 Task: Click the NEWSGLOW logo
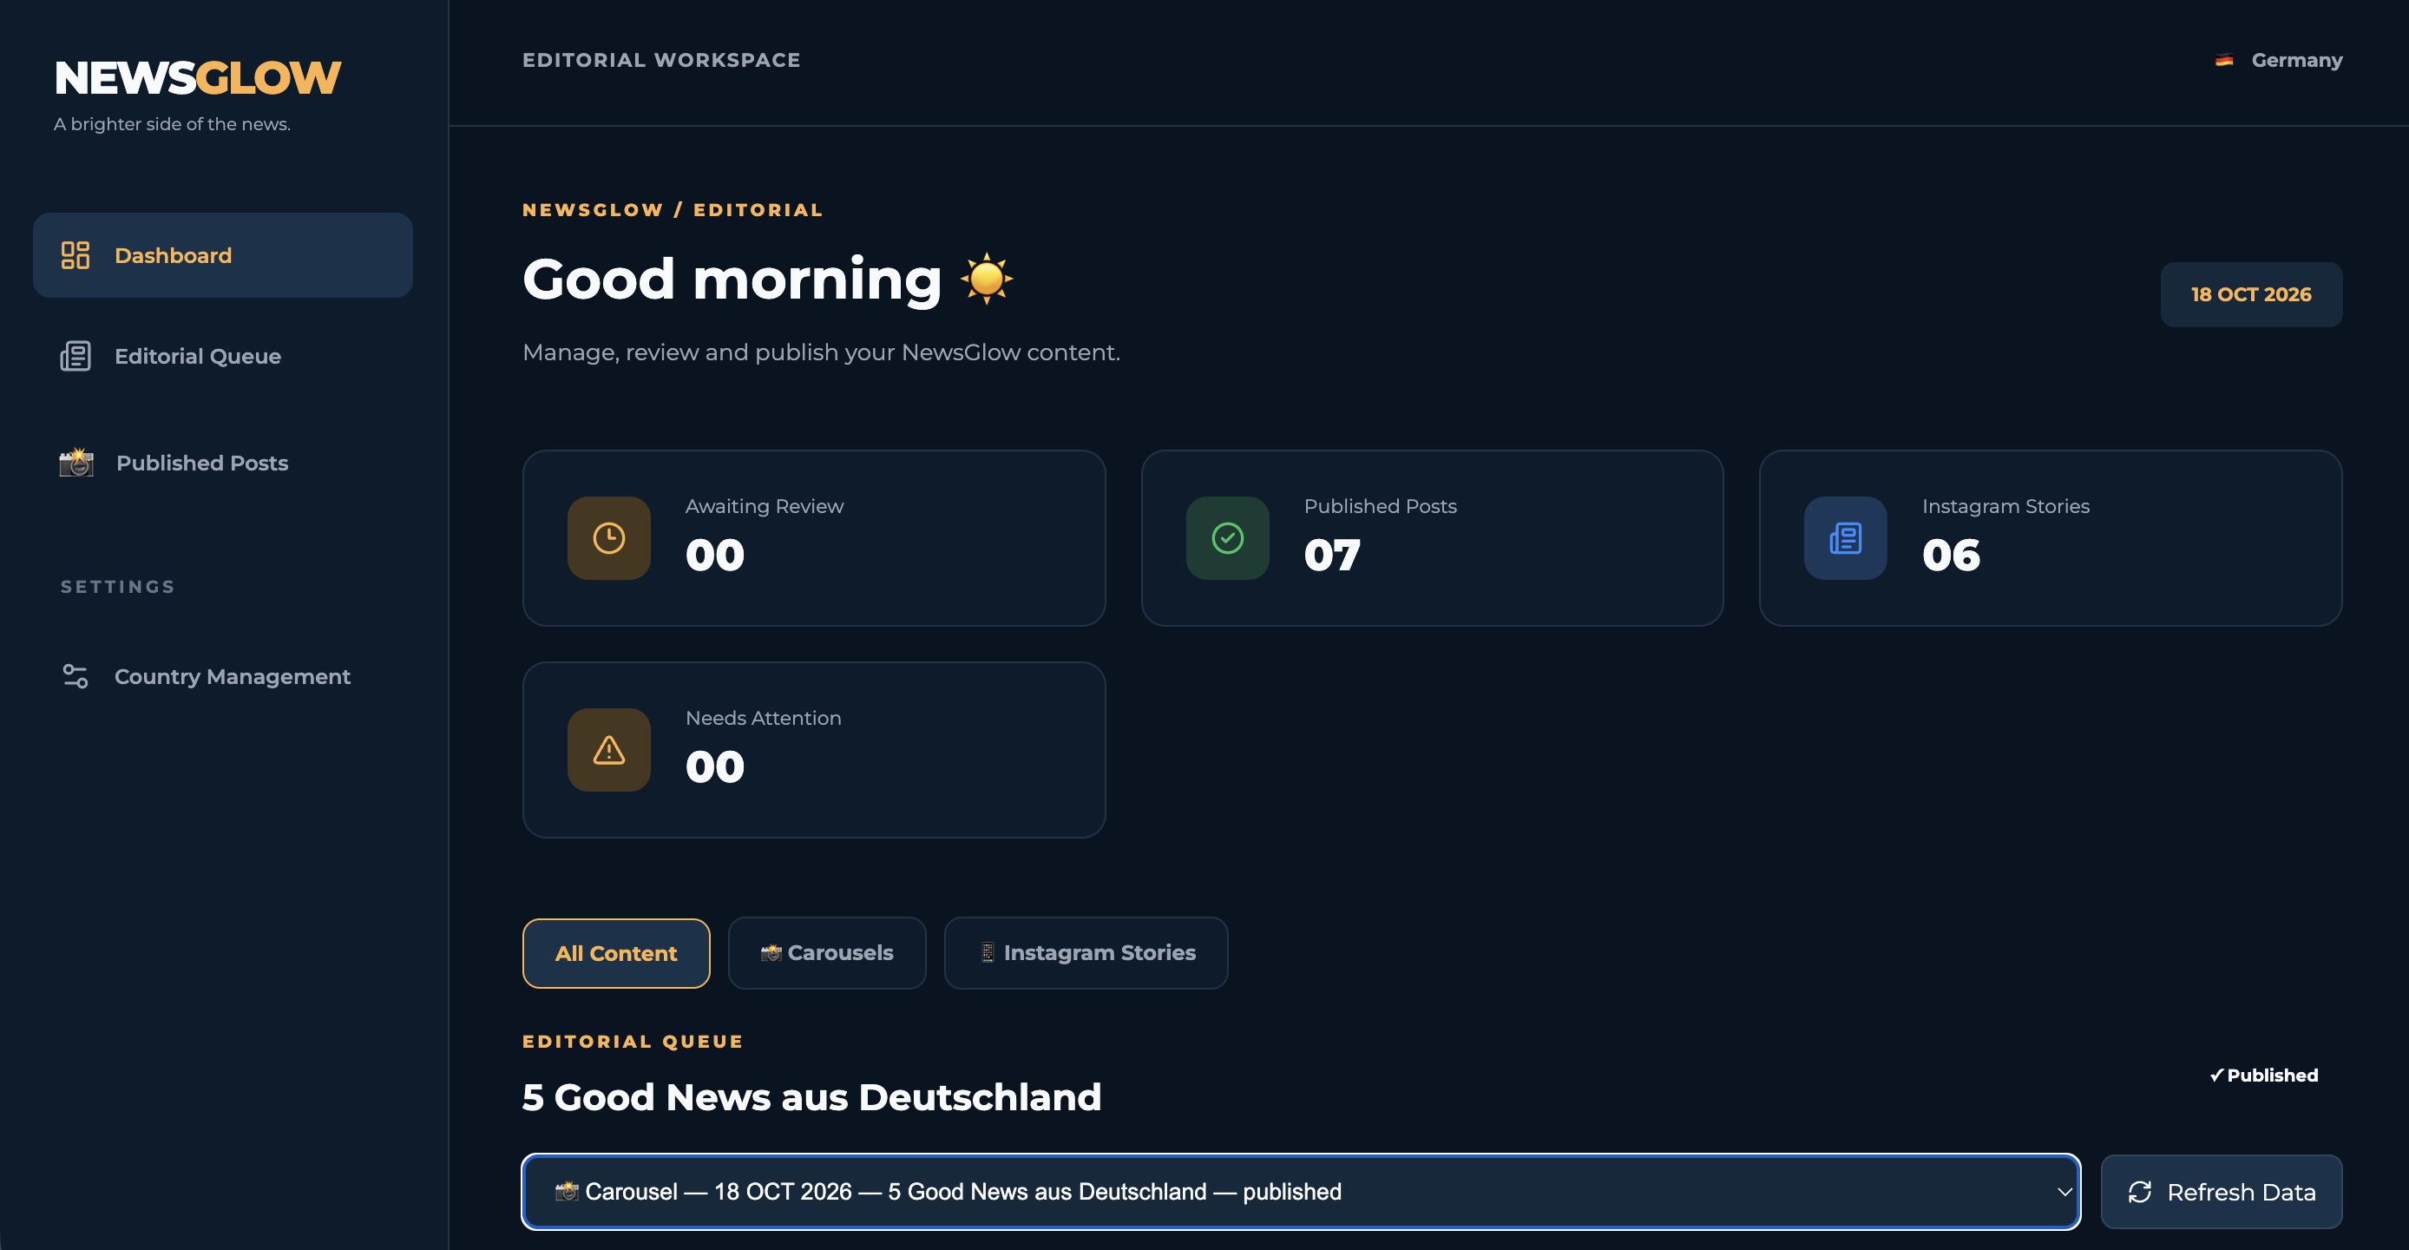tap(197, 79)
